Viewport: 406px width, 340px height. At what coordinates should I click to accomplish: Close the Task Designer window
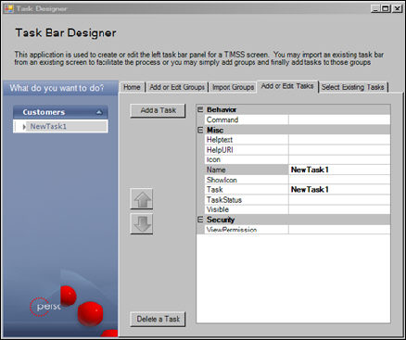pos(397,8)
